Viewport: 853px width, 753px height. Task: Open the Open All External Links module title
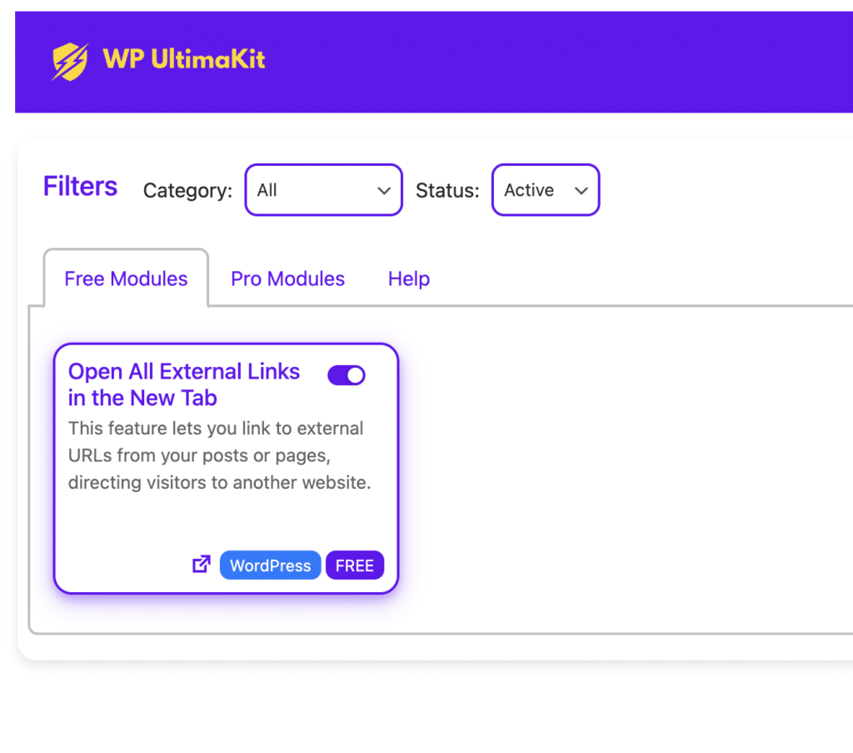click(x=183, y=384)
